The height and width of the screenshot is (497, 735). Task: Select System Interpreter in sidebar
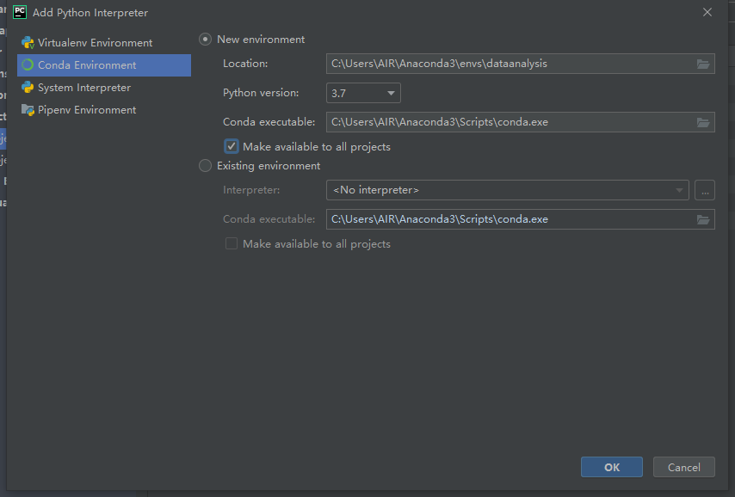pos(104,88)
